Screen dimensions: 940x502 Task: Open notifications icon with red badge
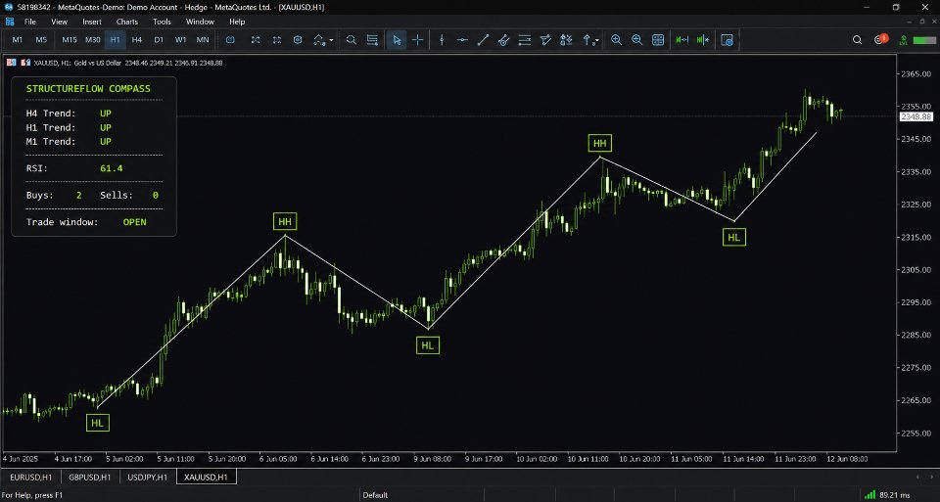[880, 39]
